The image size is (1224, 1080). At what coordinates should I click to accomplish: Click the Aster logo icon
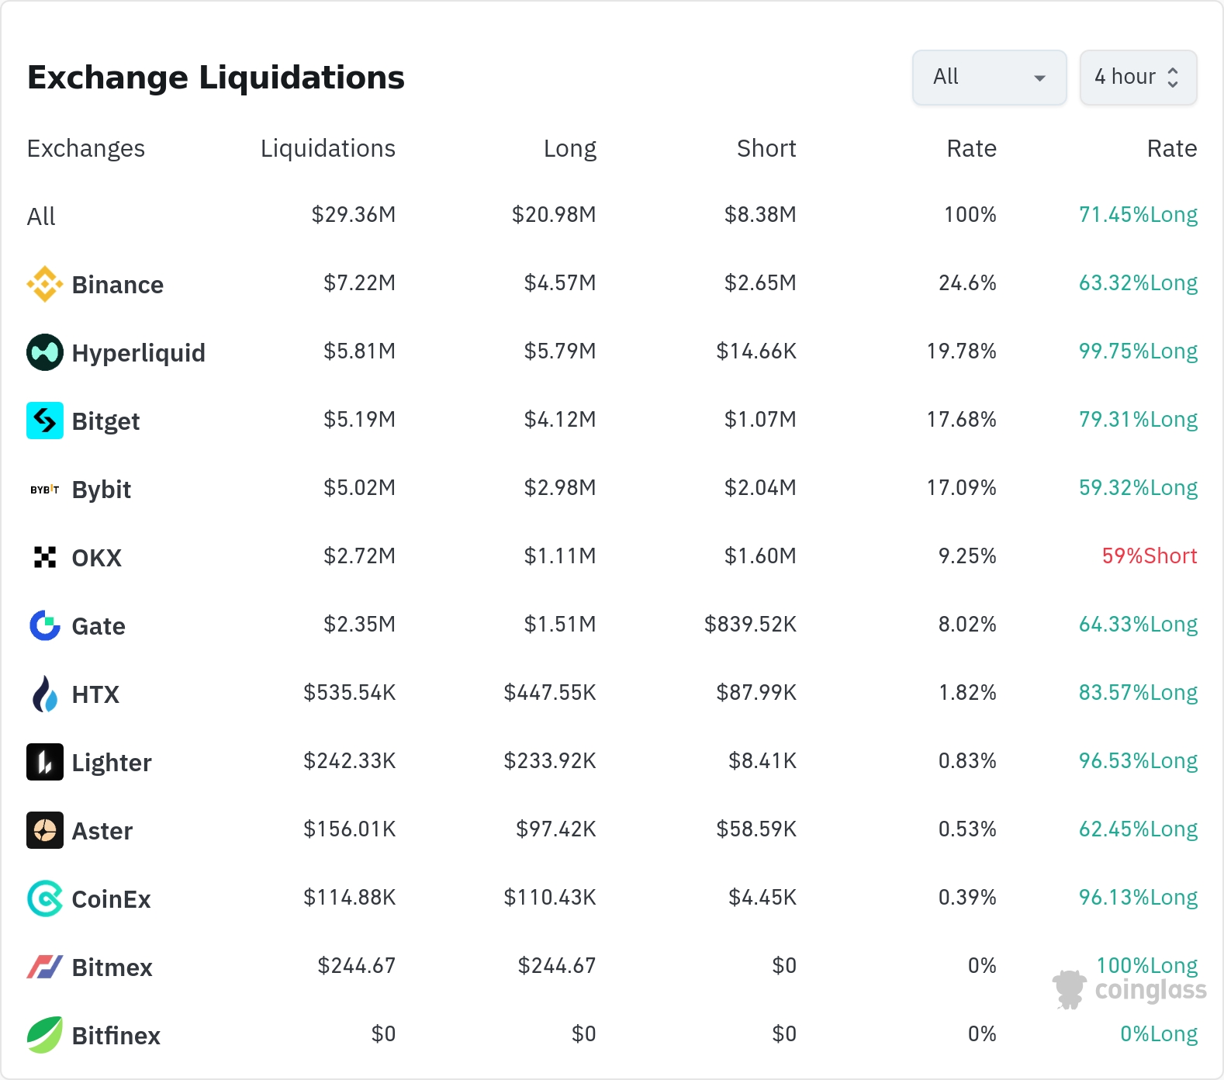45,830
